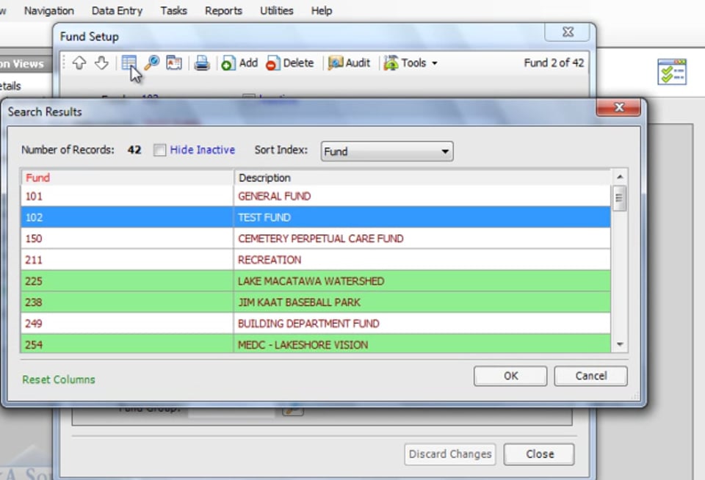Open the Tasks menu
This screenshot has height=480, width=705.
[173, 10]
